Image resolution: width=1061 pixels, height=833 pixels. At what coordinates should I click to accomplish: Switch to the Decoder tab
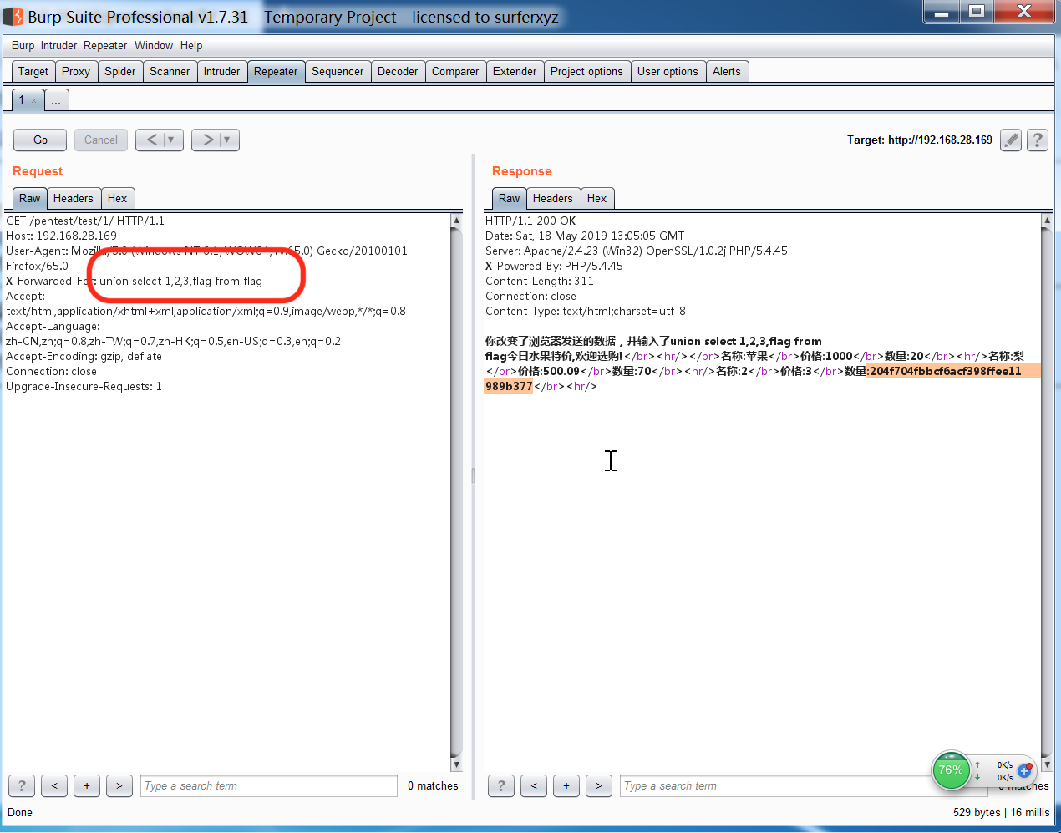click(x=398, y=71)
